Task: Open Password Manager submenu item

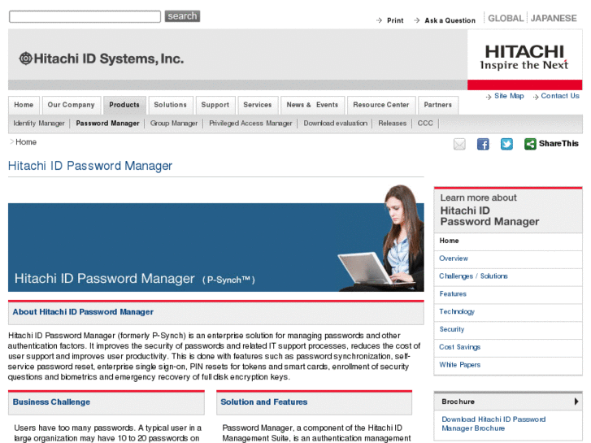Action: (x=107, y=124)
